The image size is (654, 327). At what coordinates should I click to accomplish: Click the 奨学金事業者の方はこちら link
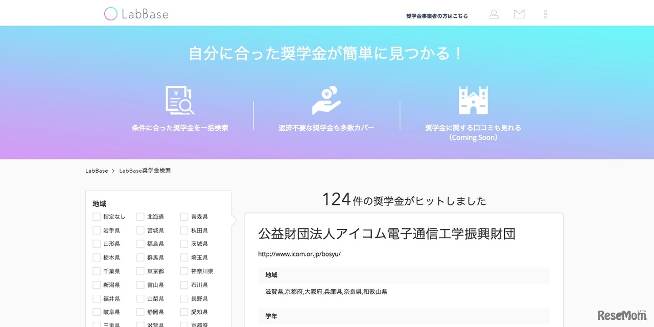point(436,16)
